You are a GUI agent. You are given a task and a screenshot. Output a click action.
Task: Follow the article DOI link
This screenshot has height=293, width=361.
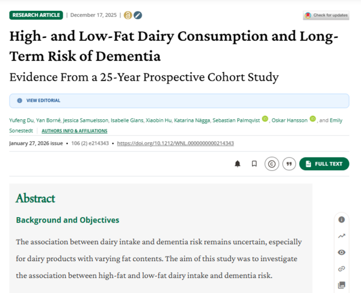click(175, 143)
